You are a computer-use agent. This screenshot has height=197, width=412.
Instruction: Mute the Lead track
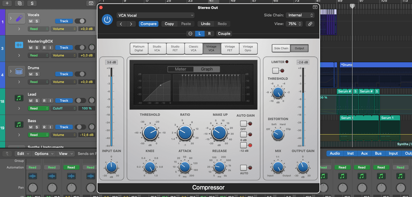[31, 101]
